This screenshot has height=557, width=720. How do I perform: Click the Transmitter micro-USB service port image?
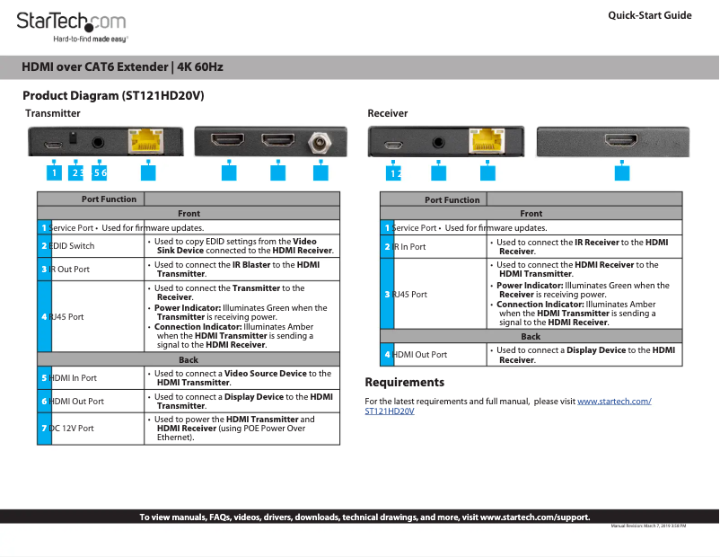(54, 143)
